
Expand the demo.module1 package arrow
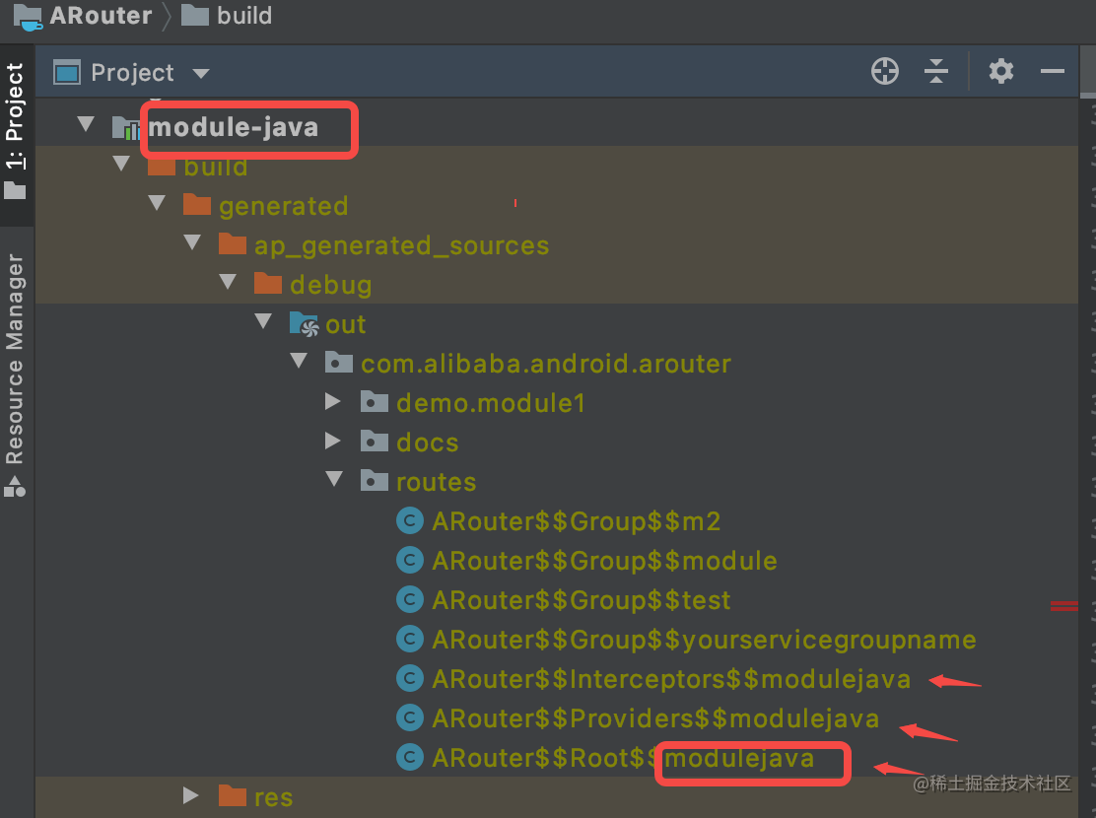pos(333,401)
